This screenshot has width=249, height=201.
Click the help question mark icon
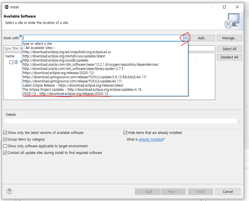[9, 191]
